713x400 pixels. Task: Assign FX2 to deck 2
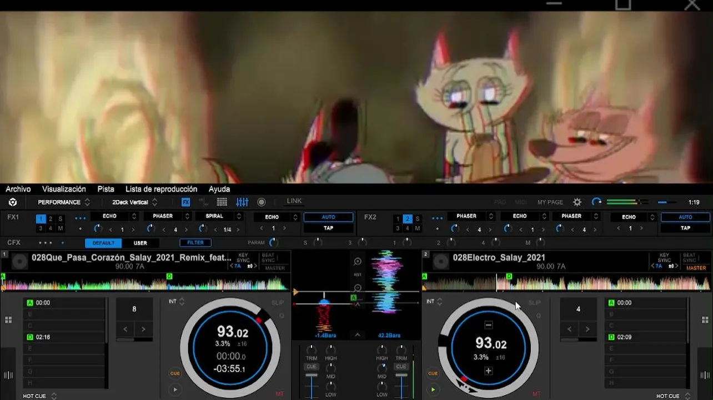pyautogui.click(x=407, y=219)
